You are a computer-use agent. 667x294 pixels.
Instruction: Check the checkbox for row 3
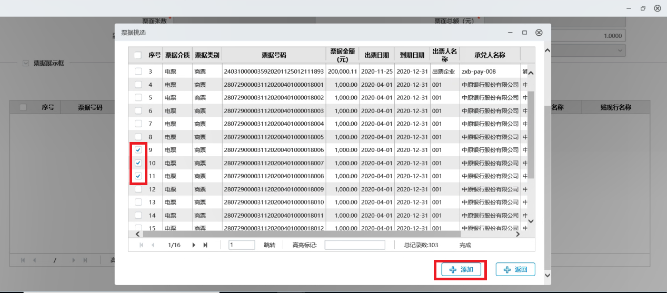[x=138, y=71]
